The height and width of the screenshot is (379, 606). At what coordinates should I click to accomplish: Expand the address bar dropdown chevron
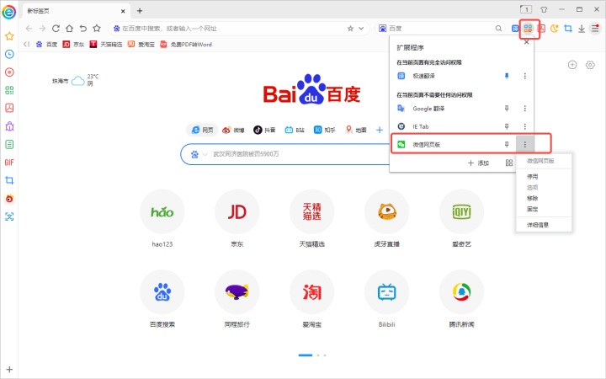point(361,29)
